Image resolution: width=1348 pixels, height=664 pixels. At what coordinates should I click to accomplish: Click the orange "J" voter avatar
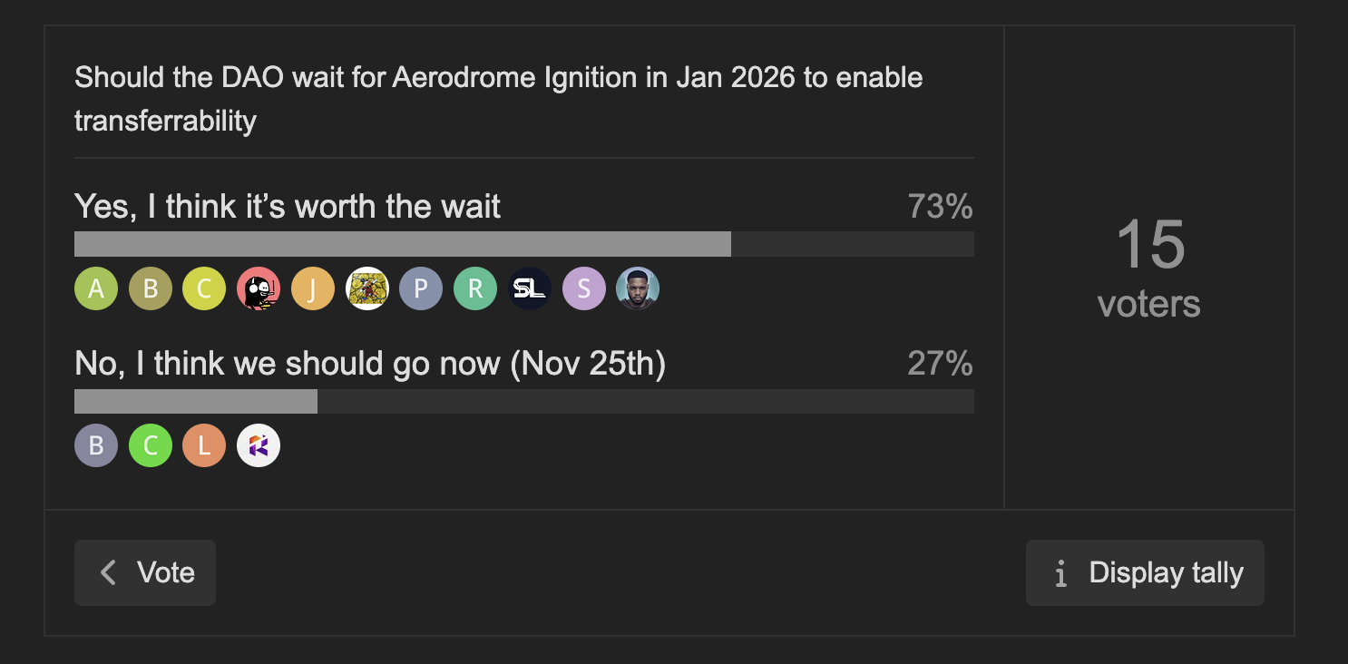[313, 289]
